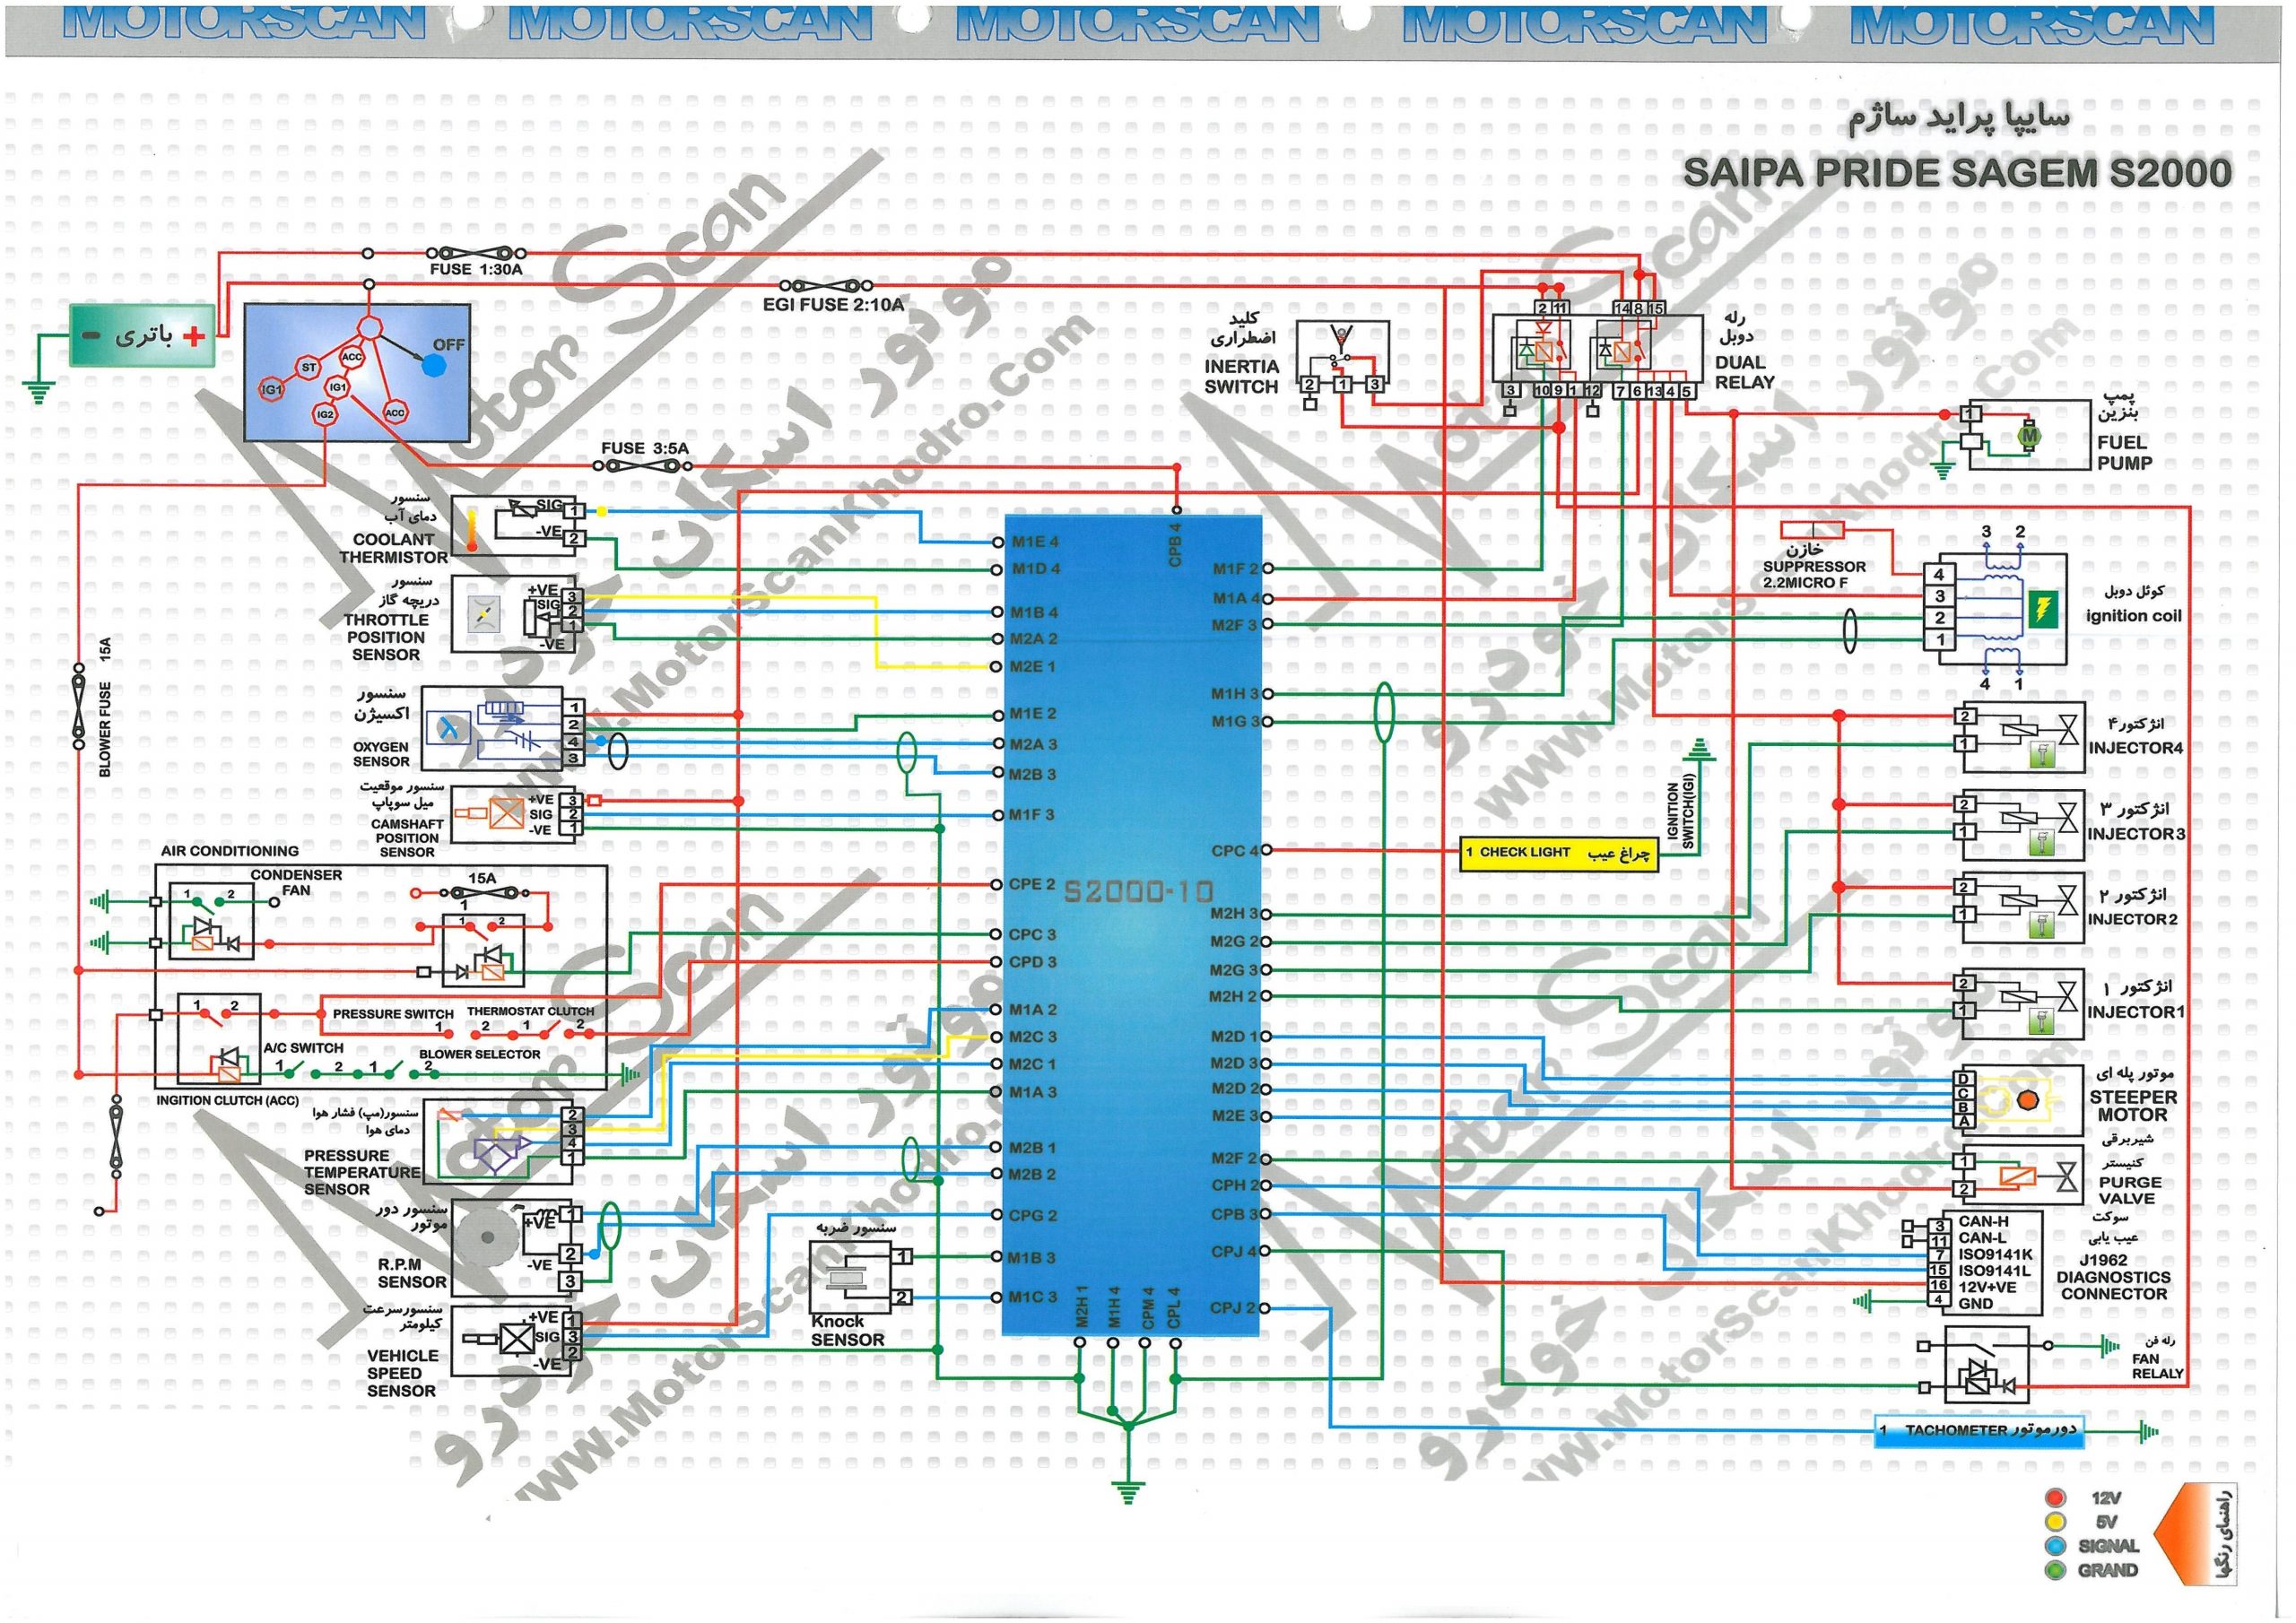2296x1623 pixels.
Task: Click the M1A 4 pin label
Action: point(1236,598)
